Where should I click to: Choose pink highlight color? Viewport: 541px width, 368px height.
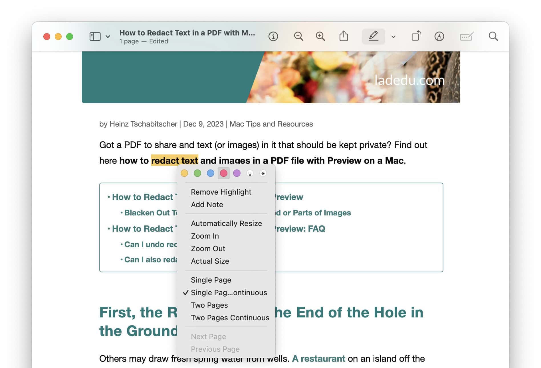point(224,173)
